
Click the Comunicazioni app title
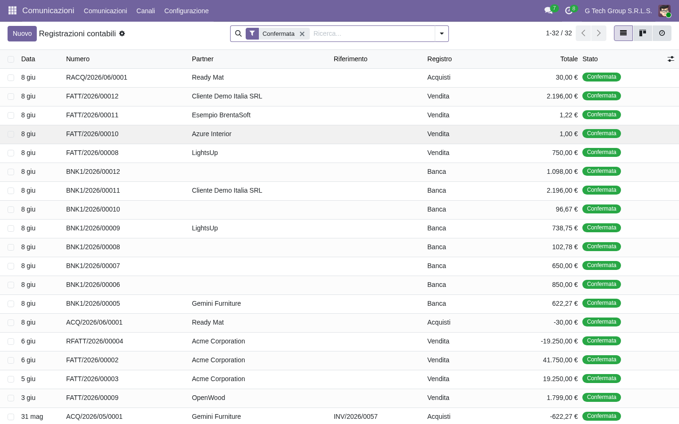tap(48, 10)
